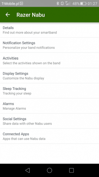The image size is (99, 177).
Task: Open Social Settings
Action: (50, 121)
